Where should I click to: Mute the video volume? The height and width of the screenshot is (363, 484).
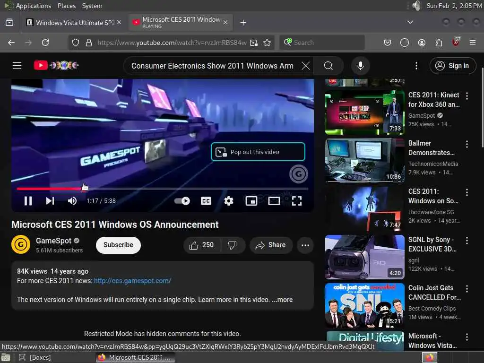coord(72,201)
